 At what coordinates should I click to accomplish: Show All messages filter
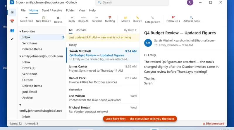(70, 30)
